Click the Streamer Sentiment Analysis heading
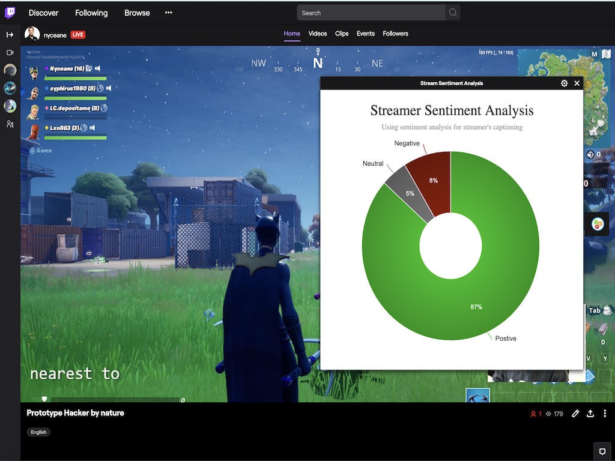Image resolution: width=615 pixels, height=461 pixels. click(452, 110)
